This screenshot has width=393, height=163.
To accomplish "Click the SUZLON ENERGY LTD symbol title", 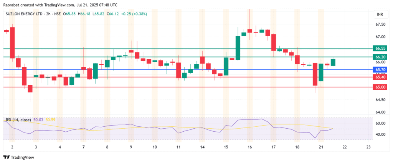I will point(24,14).
